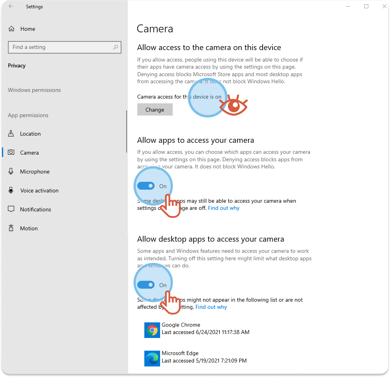The width and height of the screenshot is (390, 377).
Task: Click the Motion icon in sidebar
Action: 11,228
